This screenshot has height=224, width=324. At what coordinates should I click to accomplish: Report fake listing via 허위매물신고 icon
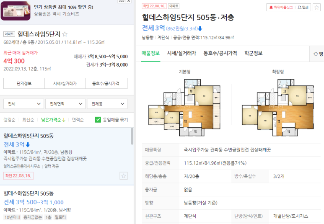tap(271, 8)
